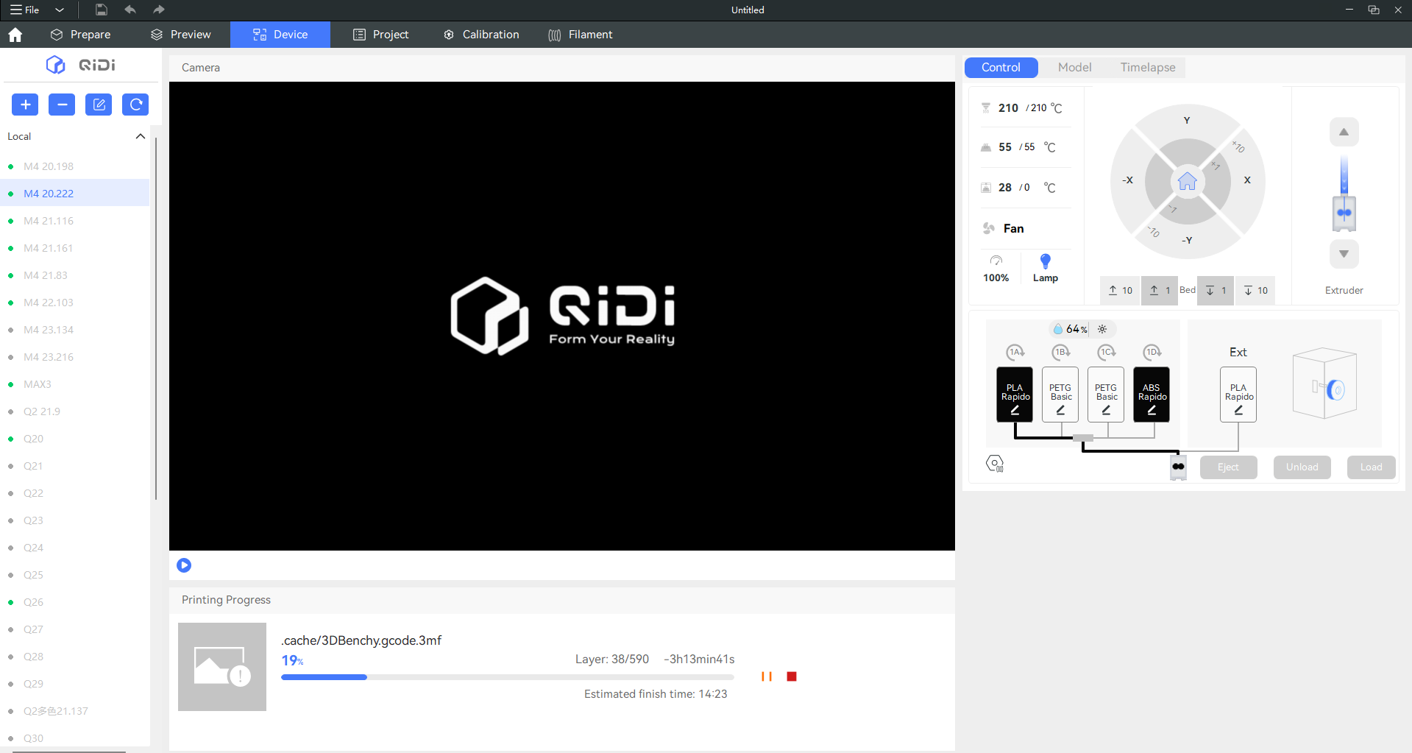Open the Project tab

point(381,35)
